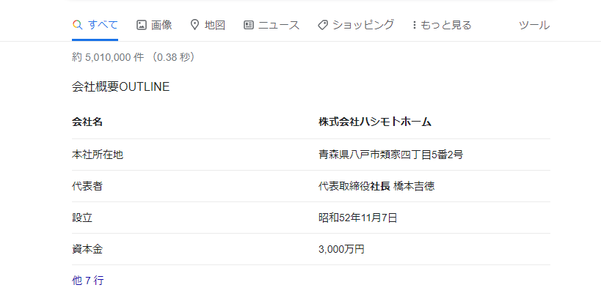Click the address 青森県八戸市類家四丁目5番2号
The height and width of the screenshot is (304, 601).
pyautogui.click(x=390, y=155)
